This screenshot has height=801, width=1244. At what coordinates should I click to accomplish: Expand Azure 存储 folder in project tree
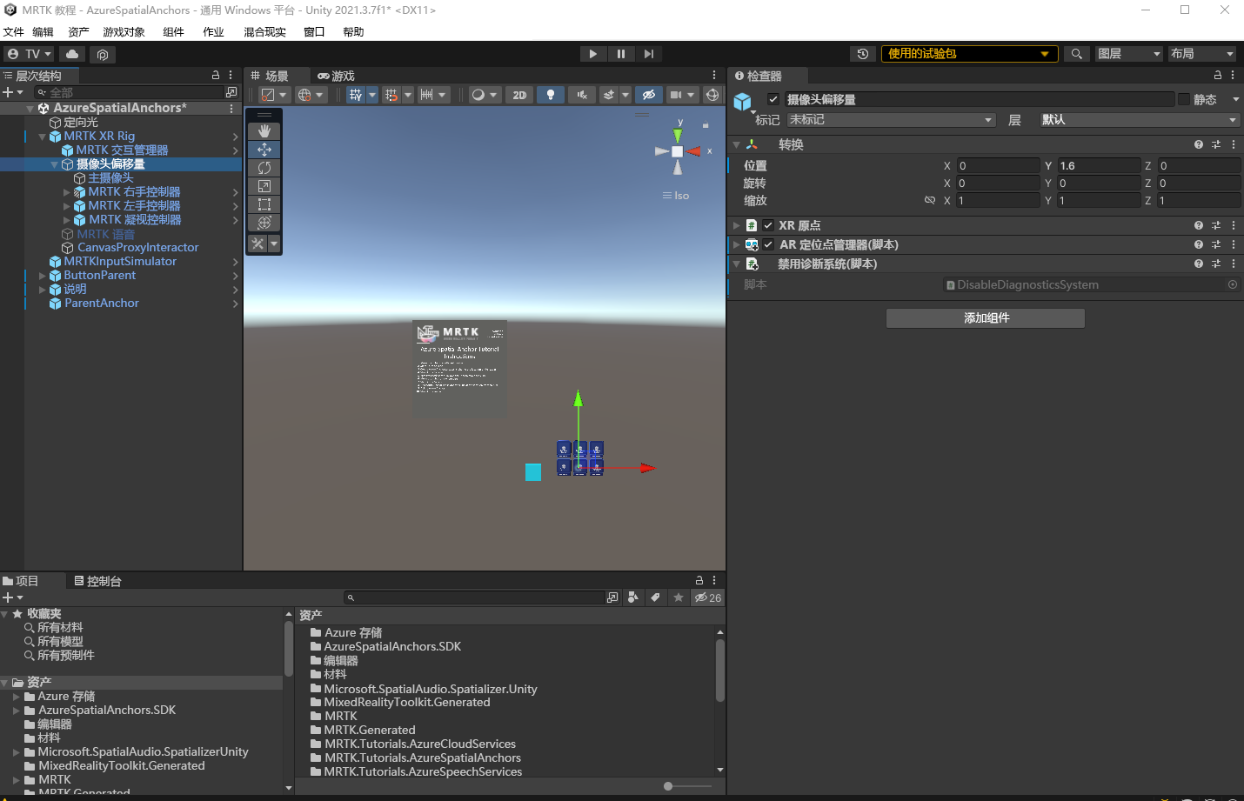(16, 697)
